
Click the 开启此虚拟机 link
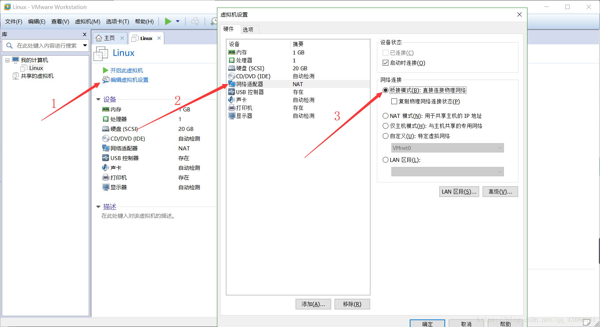[126, 70]
